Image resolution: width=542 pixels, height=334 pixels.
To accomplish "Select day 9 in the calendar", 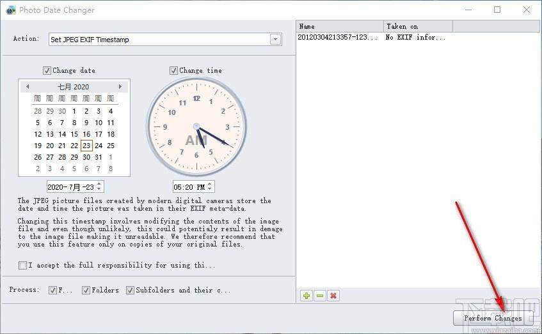I will point(86,123).
